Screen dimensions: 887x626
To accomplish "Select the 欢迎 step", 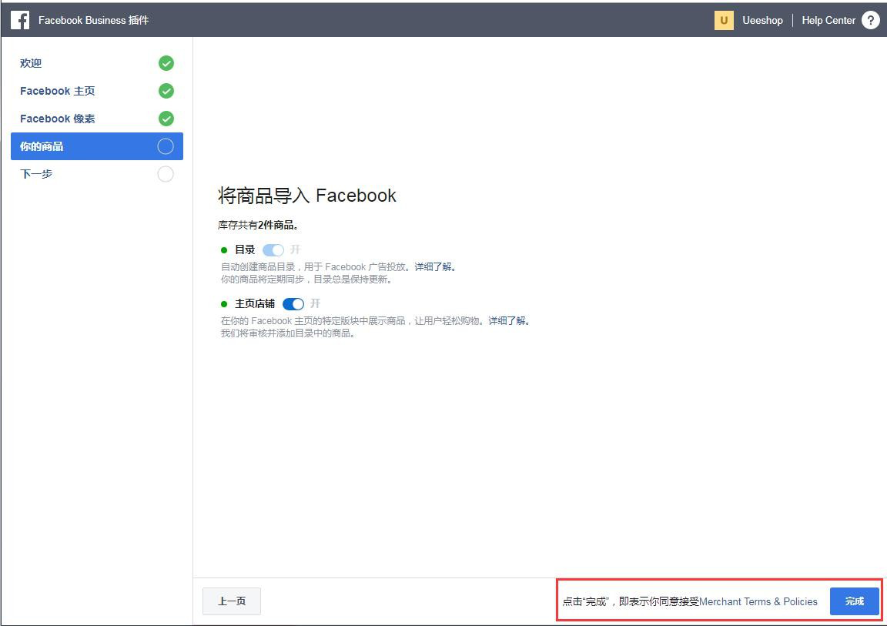I will [x=97, y=63].
